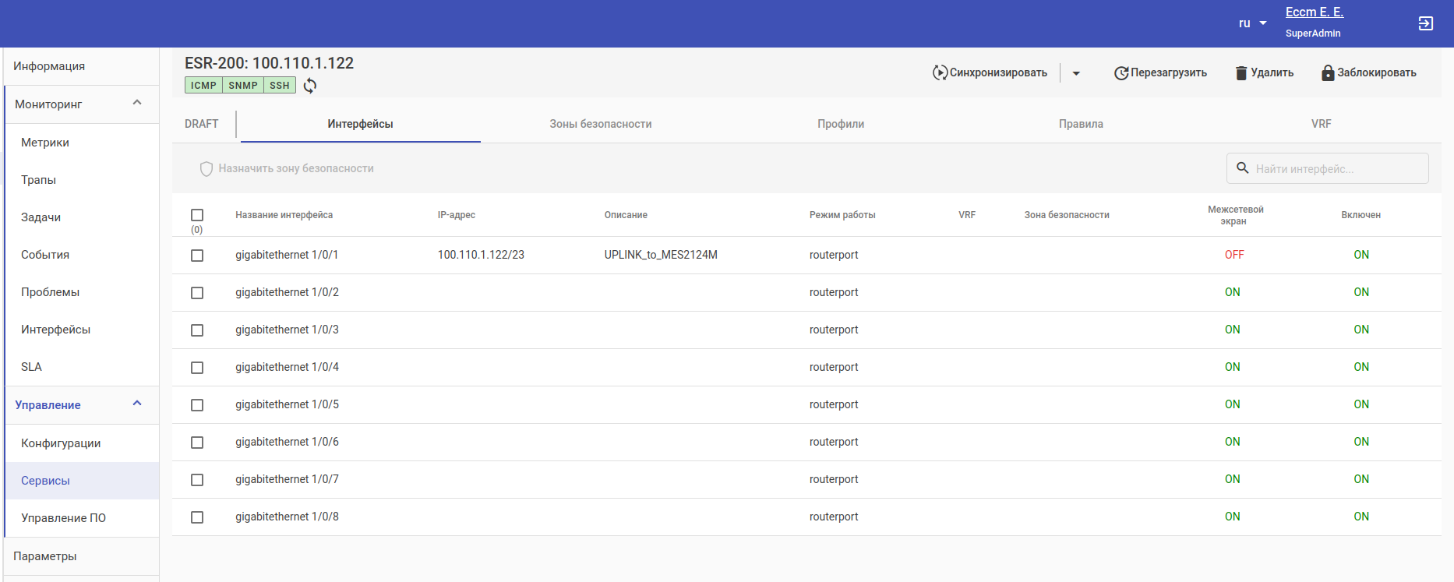Toggle the select-all interfaces header checkbox
The width and height of the screenshot is (1454, 582).
pyautogui.click(x=197, y=215)
